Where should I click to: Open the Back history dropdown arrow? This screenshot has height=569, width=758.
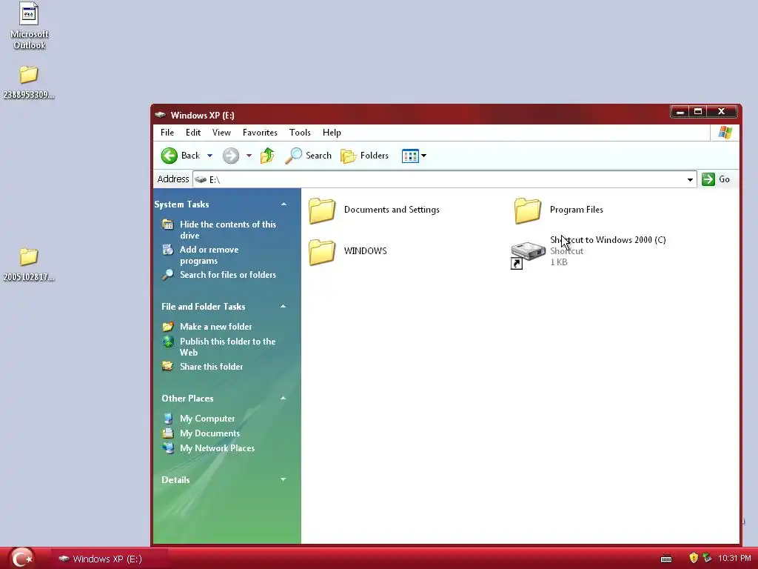pyautogui.click(x=209, y=156)
